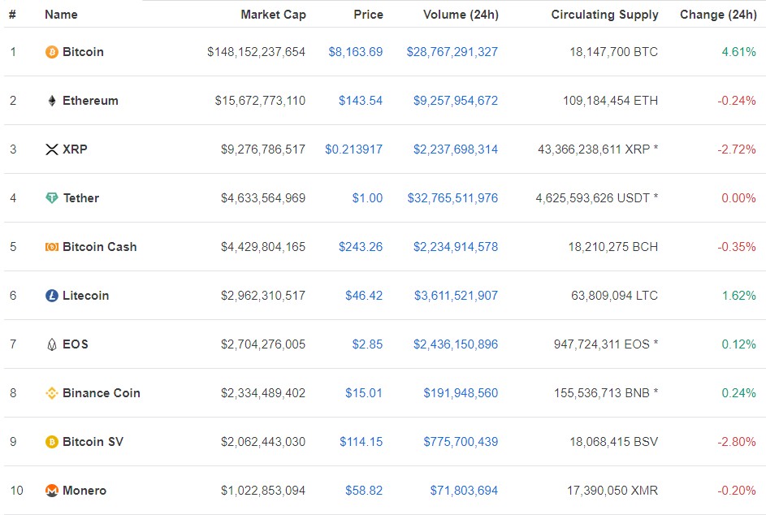
Task: Click the EOS logo icon
Action: point(52,344)
